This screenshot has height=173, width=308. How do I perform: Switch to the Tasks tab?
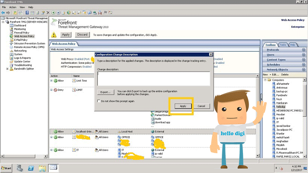coord(283,45)
